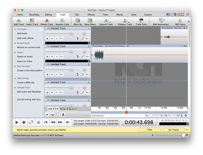Collapse the Mix Audio sidebar section
The height and width of the screenshot is (155, 203).
tap(15, 29)
